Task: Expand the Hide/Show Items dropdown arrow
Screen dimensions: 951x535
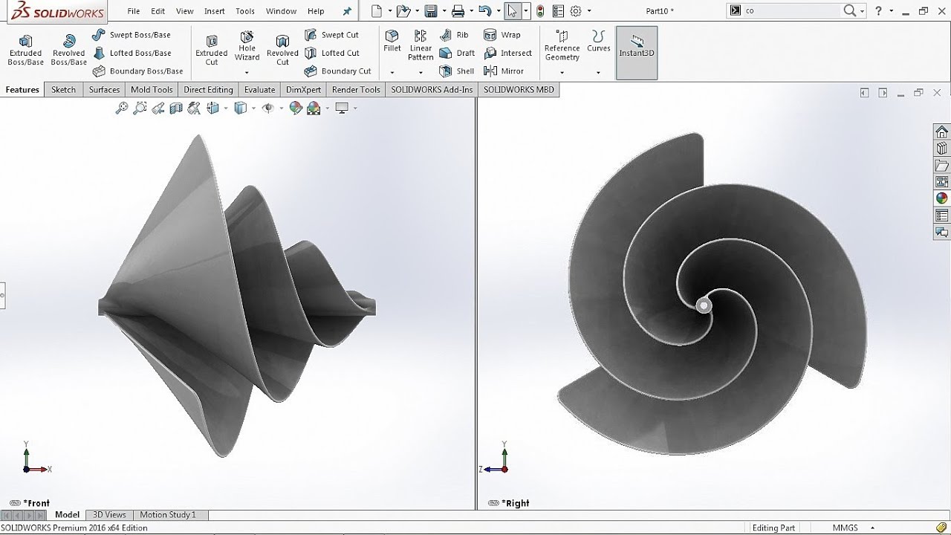Action: click(x=280, y=108)
